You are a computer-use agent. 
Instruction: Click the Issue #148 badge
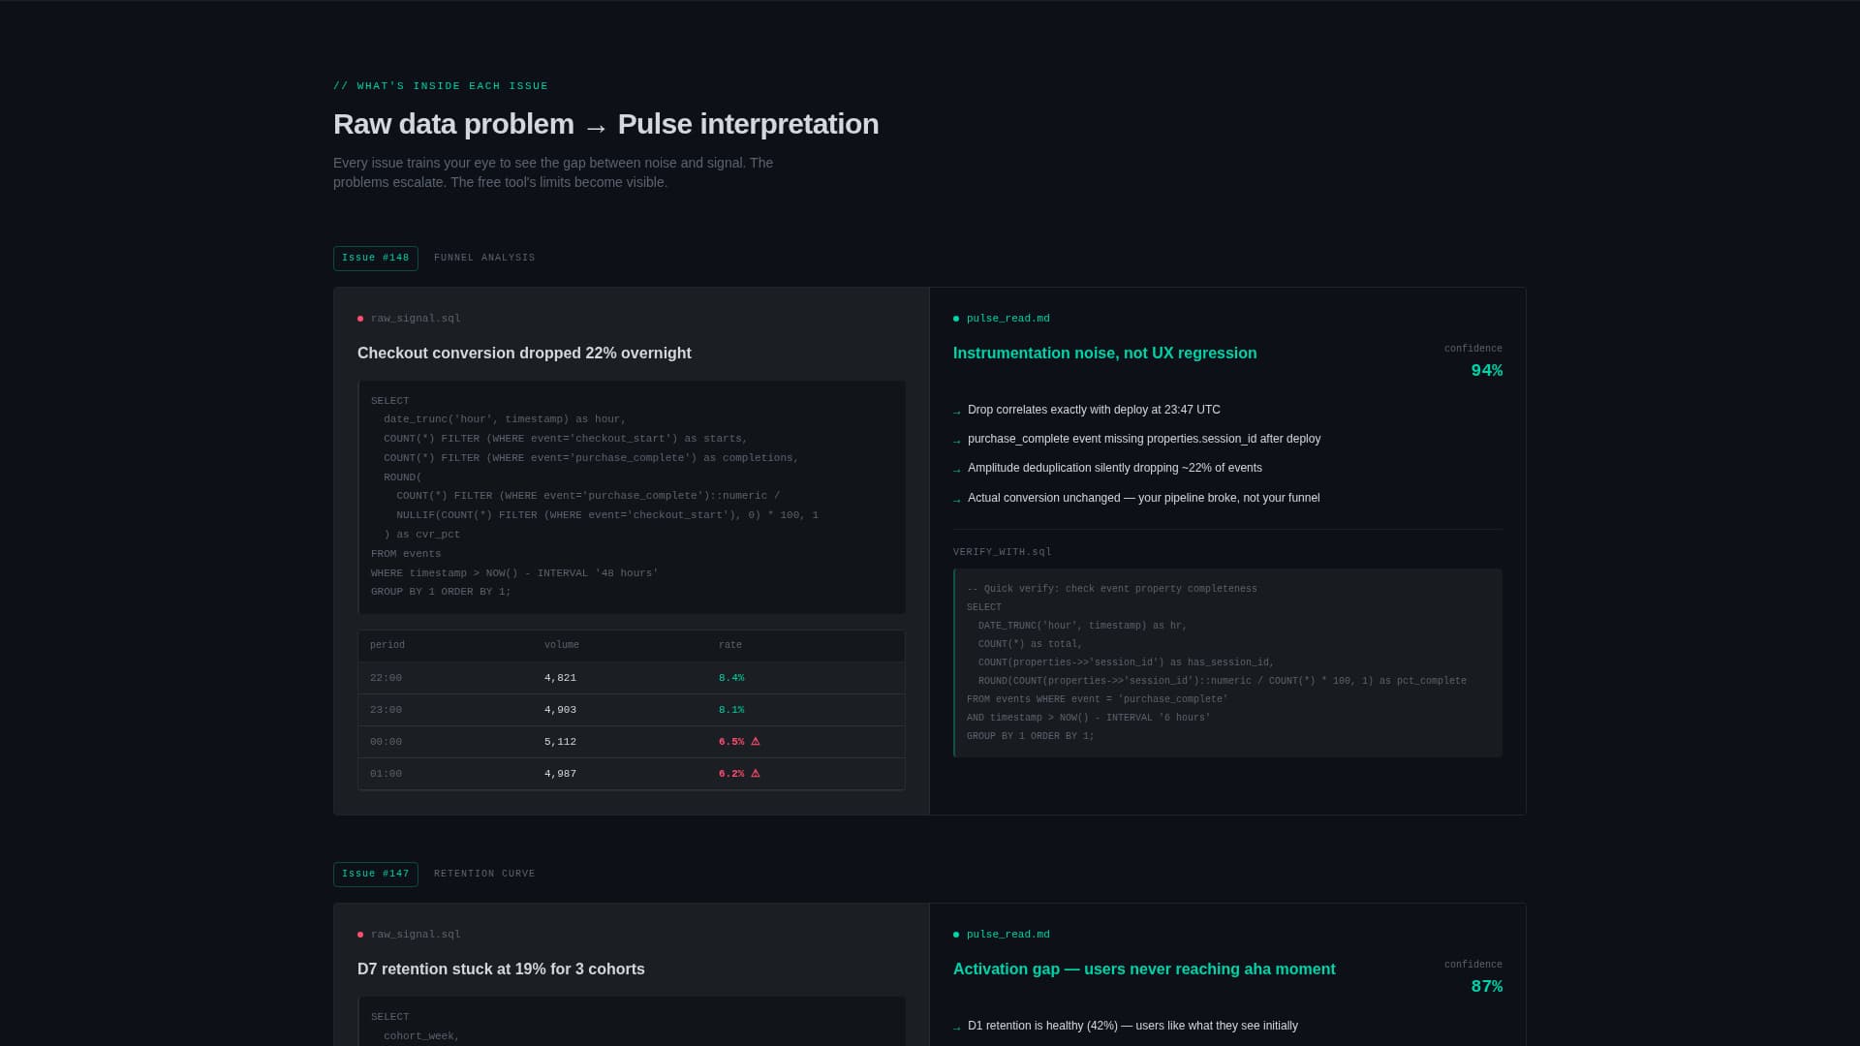pos(376,258)
